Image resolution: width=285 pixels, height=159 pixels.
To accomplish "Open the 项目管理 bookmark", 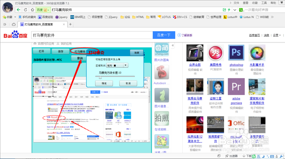I will pyautogui.click(x=95, y=17).
